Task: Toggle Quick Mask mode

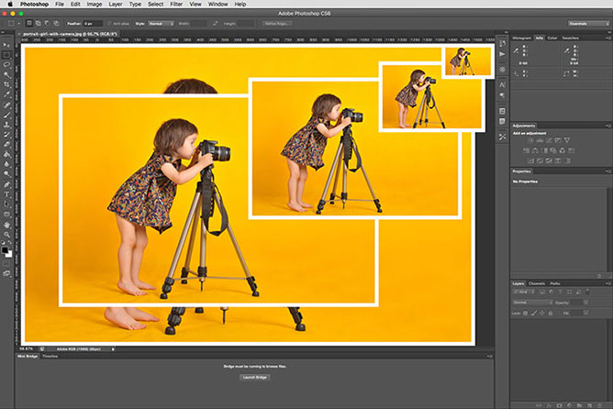Action: coord(6,263)
